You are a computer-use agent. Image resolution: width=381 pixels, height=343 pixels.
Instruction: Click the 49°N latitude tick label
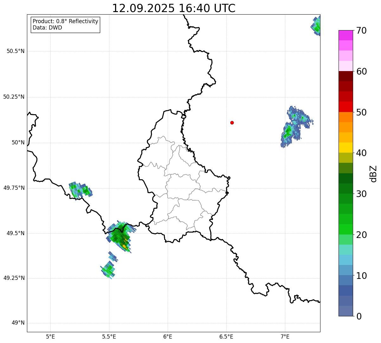pyautogui.click(x=18, y=323)
